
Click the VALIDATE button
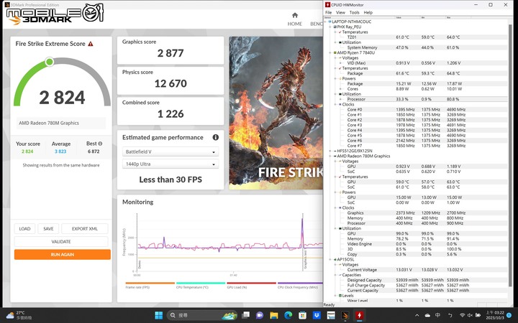coord(61,241)
